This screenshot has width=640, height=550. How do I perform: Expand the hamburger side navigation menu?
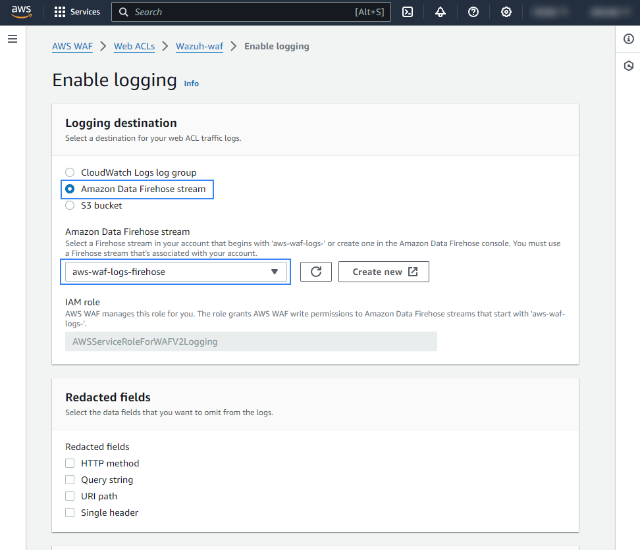click(x=12, y=39)
